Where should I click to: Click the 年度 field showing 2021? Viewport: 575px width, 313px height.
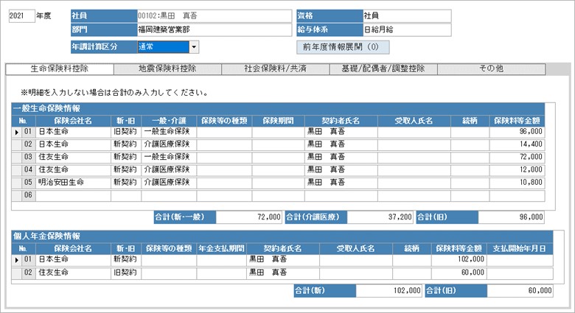[21, 15]
